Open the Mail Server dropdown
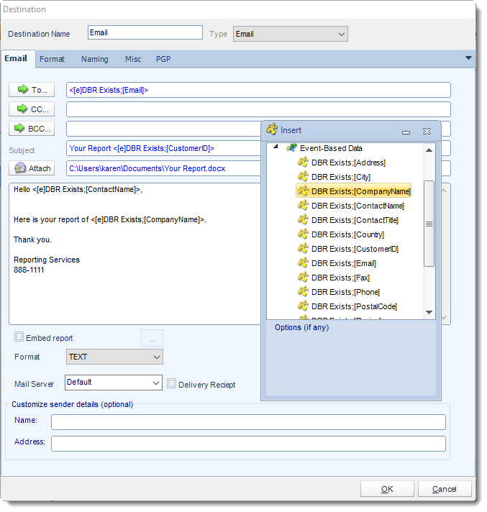 point(114,383)
